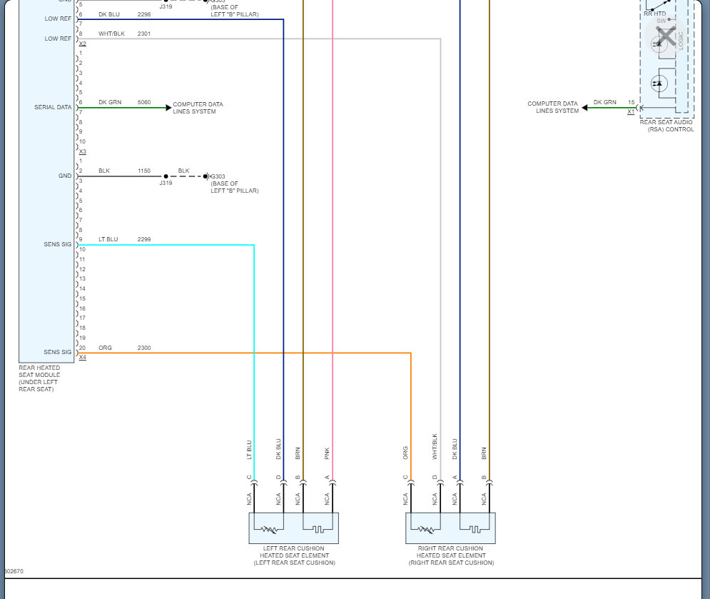Click the vertical 'ORG' wire label above terminal C
The height and width of the screenshot is (599, 710).
point(405,453)
